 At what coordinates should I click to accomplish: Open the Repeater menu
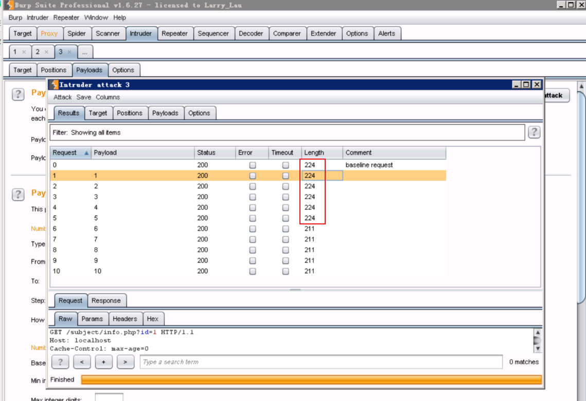point(66,18)
